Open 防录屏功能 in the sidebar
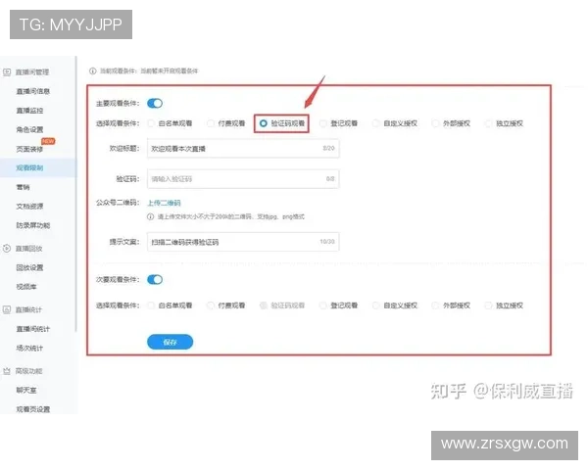Image resolution: width=588 pixels, height=470 pixels. [33, 225]
